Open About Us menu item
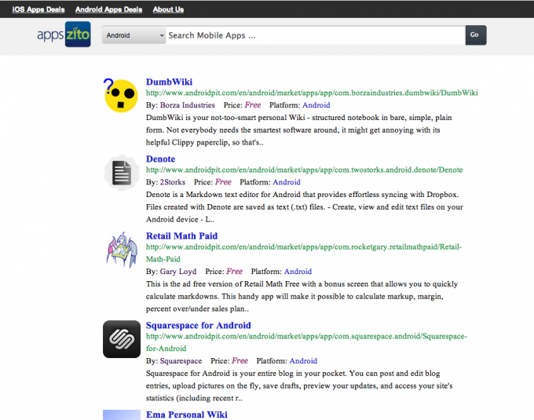534x420 pixels. (168, 9)
